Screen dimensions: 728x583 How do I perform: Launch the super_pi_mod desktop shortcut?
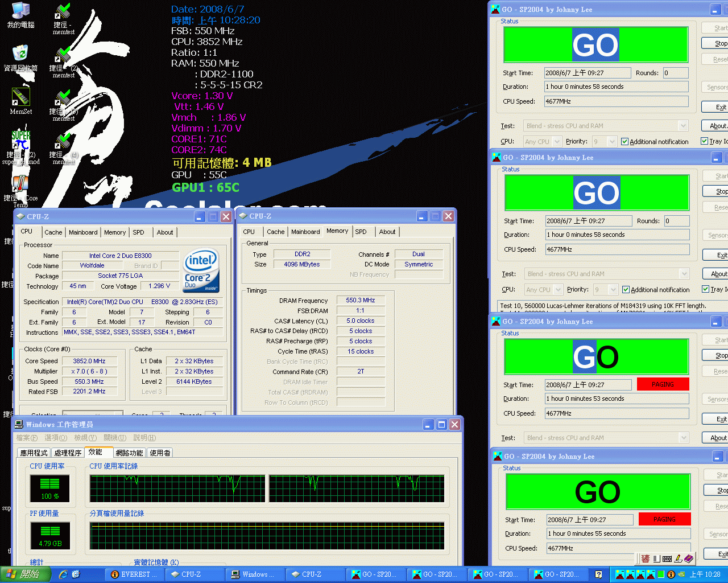click(21, 147)
